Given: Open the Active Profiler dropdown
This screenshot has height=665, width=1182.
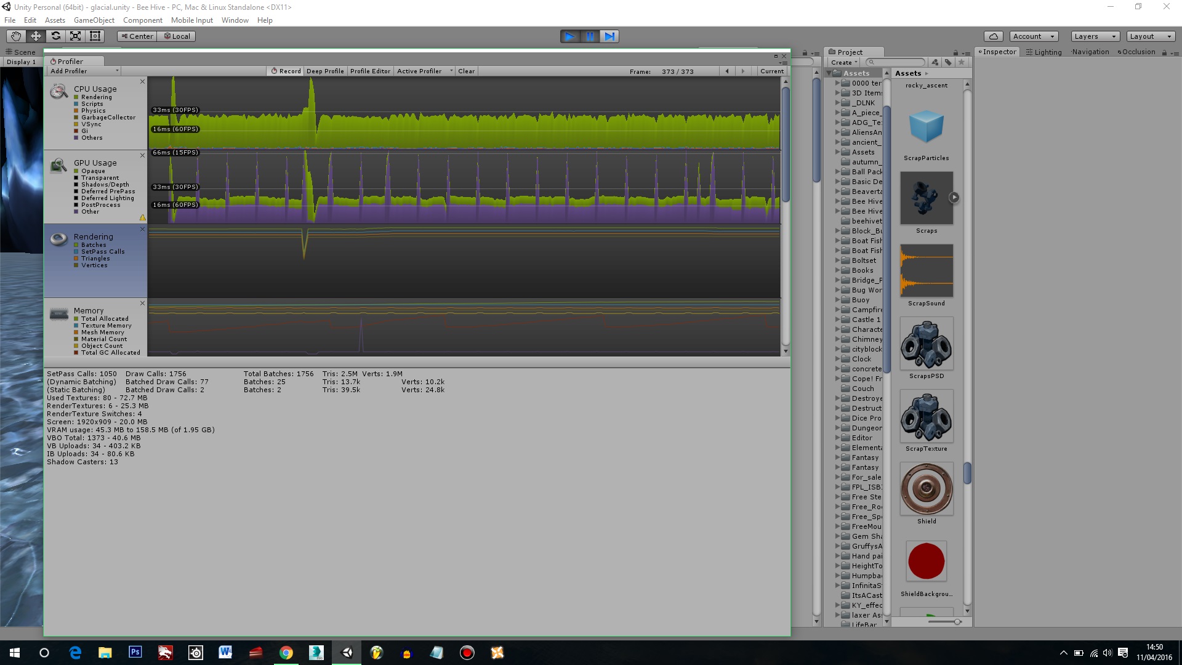Looking at the screenshot, I should click(x=424, y=71).
